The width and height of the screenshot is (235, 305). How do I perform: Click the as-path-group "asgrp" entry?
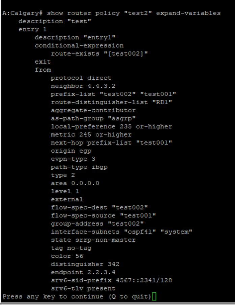[89, 118]
